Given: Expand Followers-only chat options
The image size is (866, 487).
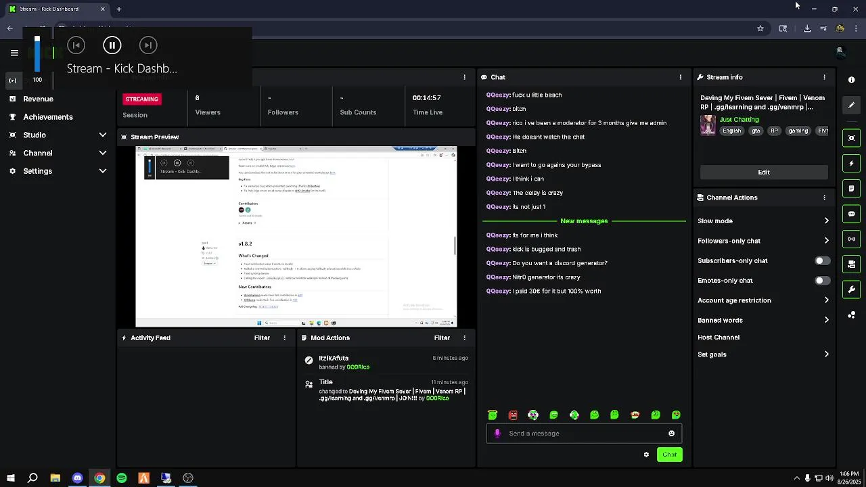Looking at the screenshot, I should click(x=826, y=241).
